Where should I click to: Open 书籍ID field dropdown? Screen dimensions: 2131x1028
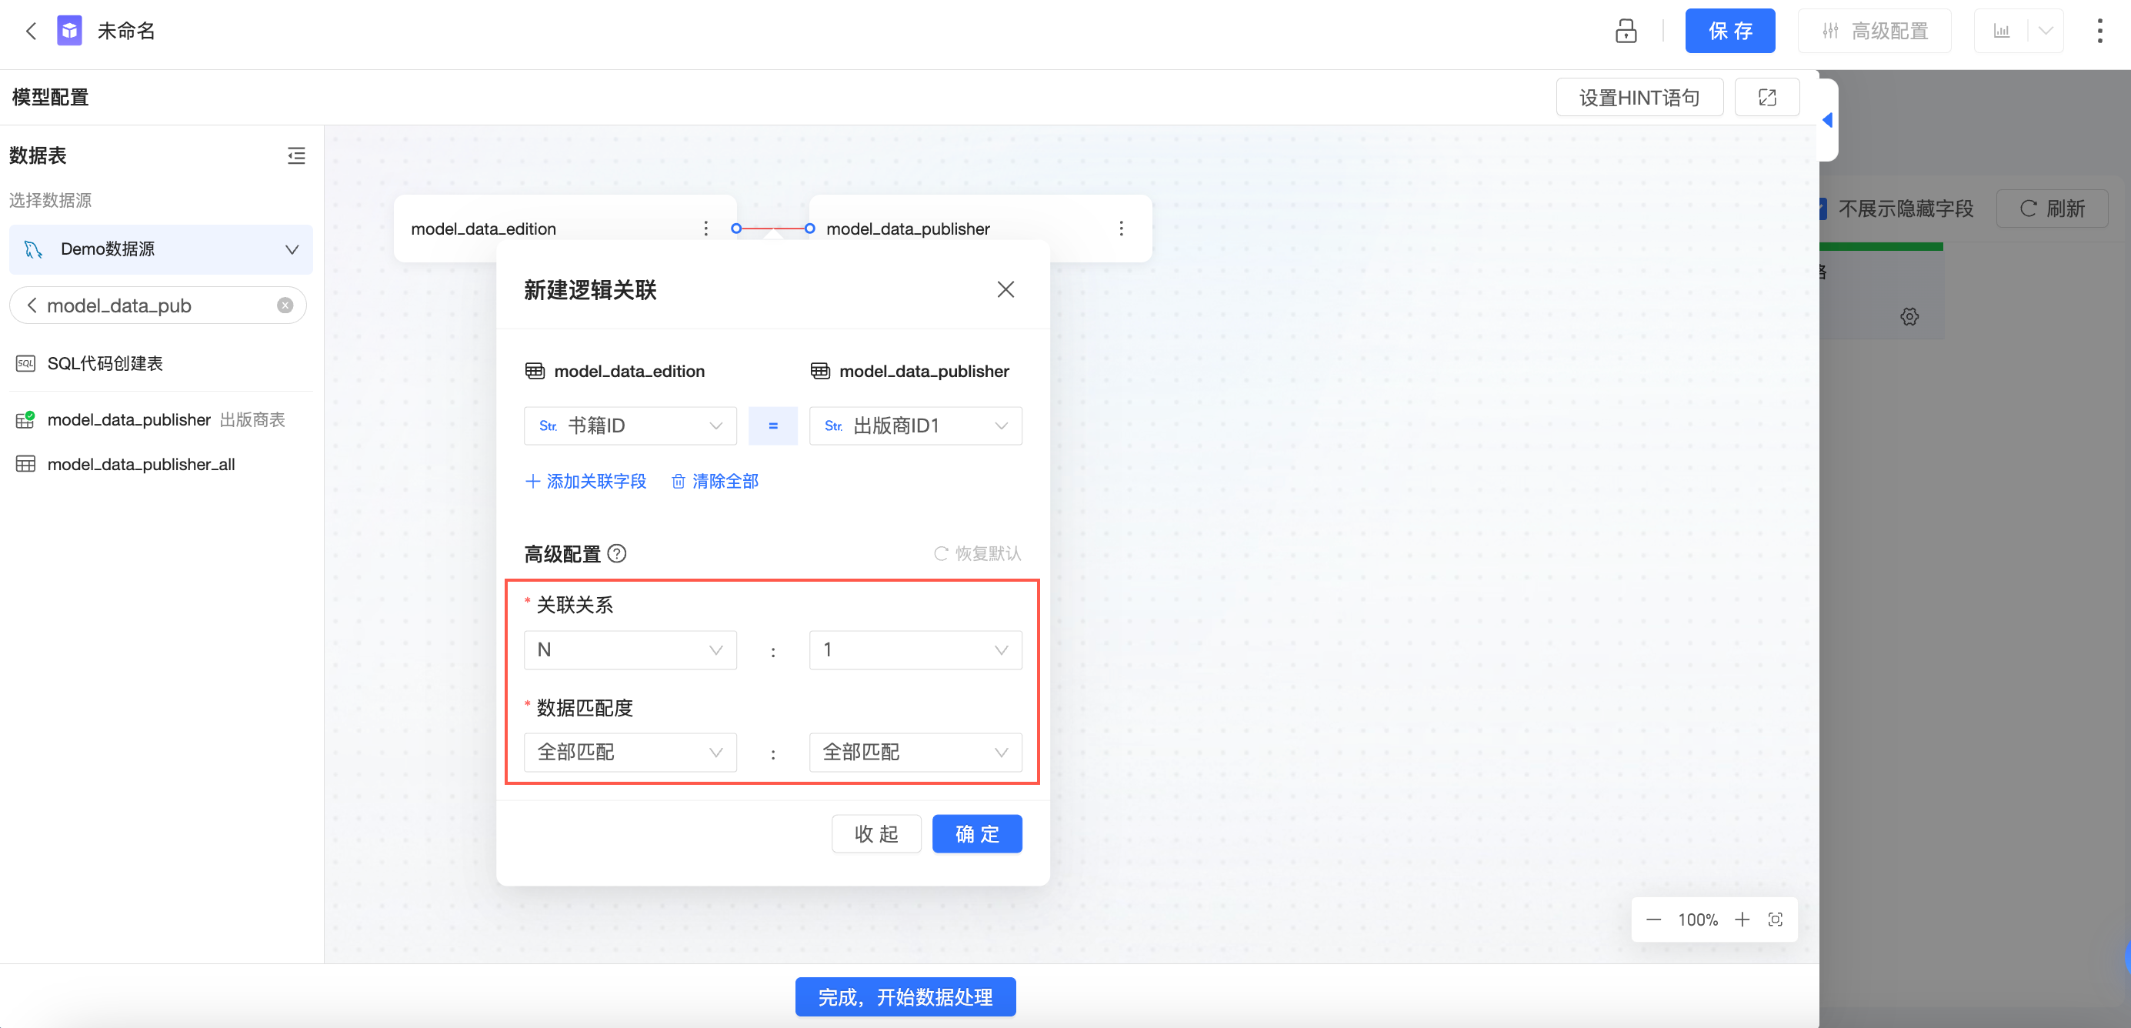click(x=629, y=426)
